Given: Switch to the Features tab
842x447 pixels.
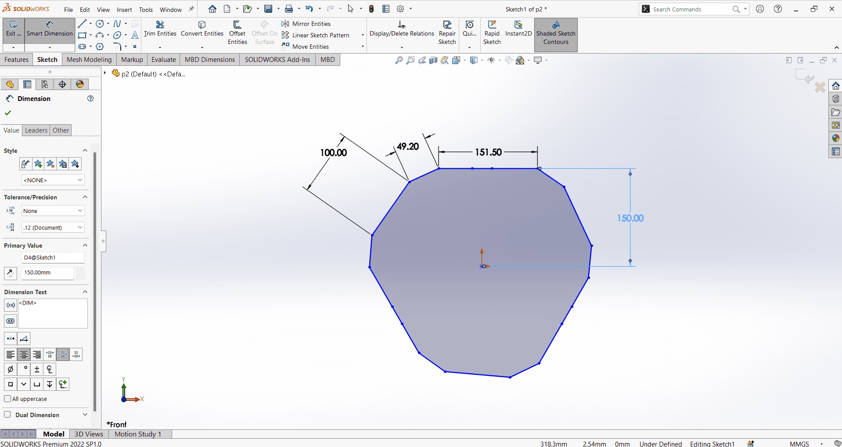Looking at the screenshot, I should pos(16,60).
